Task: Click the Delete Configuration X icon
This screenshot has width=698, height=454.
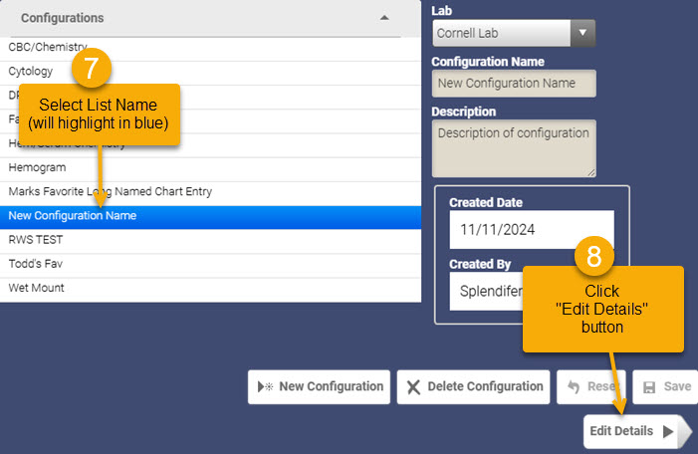Action: click(x=413, y=387)
